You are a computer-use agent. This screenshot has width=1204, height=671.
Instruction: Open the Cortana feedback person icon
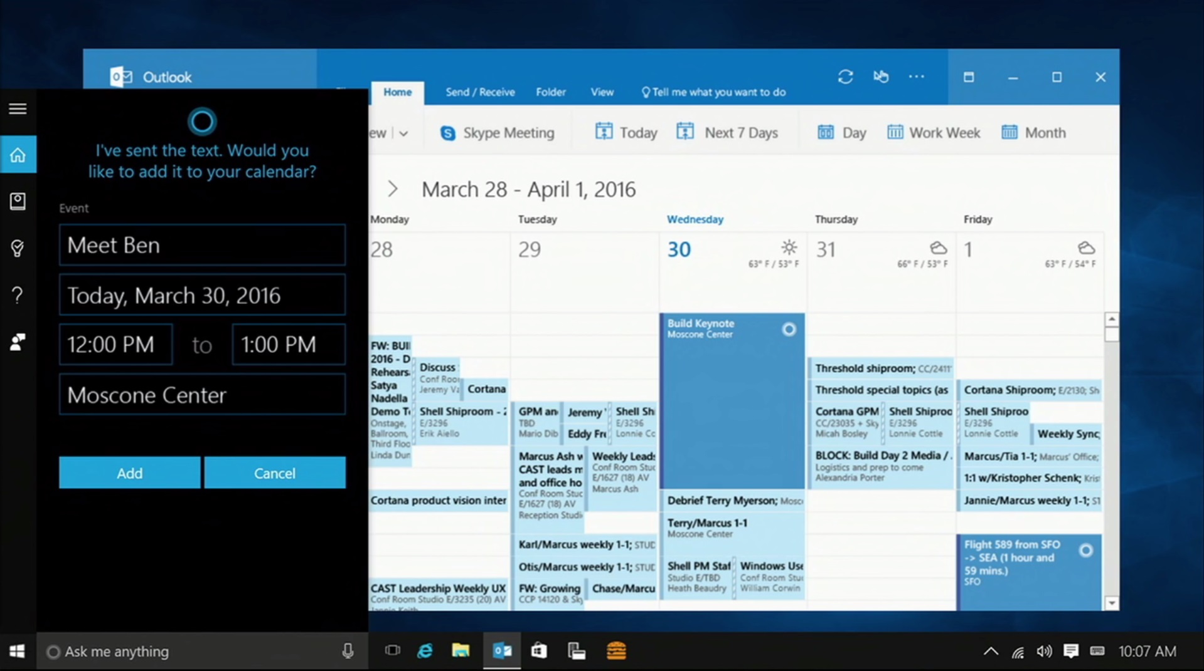[x=18, y=342]
